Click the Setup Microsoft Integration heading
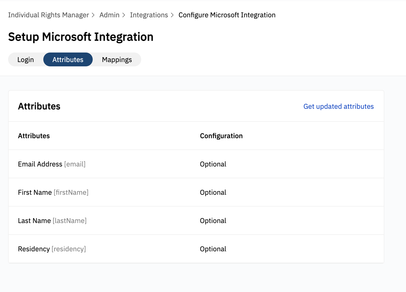Screen dimensions: 406x292 tap(81, 37)
